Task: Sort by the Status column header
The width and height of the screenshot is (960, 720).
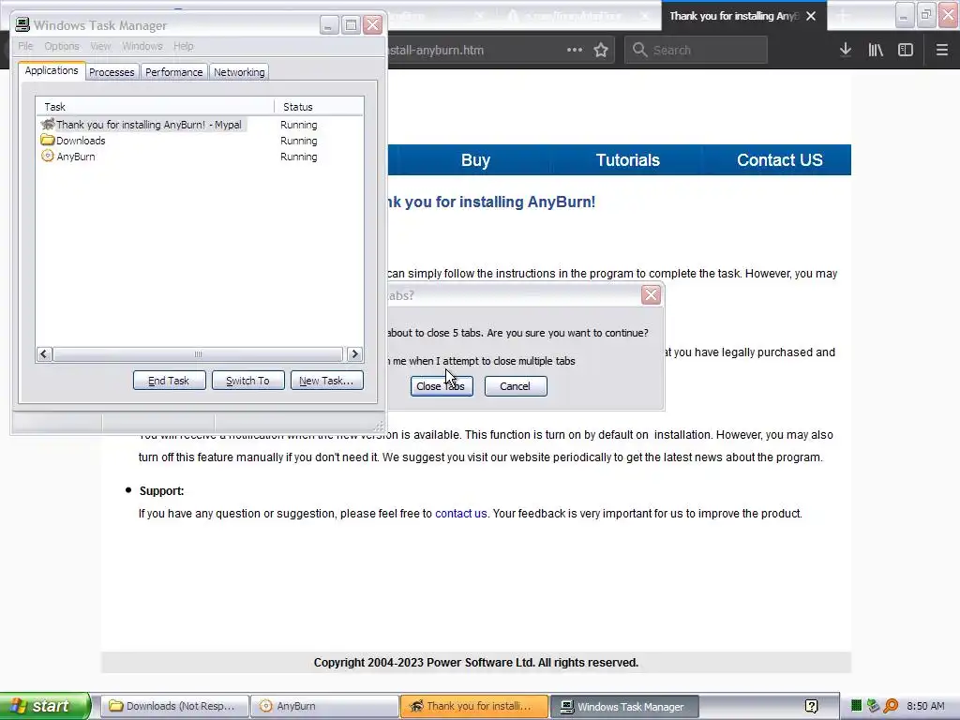Action: (x=319, y=107)
